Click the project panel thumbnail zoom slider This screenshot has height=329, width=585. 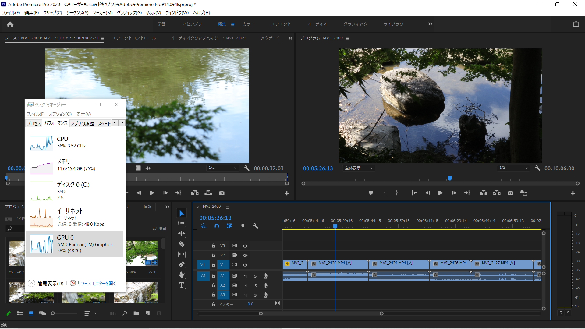53,313
